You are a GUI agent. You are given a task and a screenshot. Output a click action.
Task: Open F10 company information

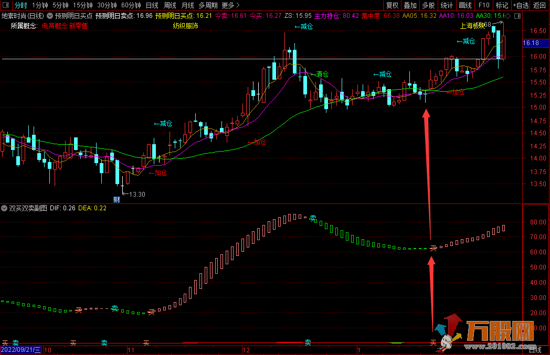click(x=484, y=5)
